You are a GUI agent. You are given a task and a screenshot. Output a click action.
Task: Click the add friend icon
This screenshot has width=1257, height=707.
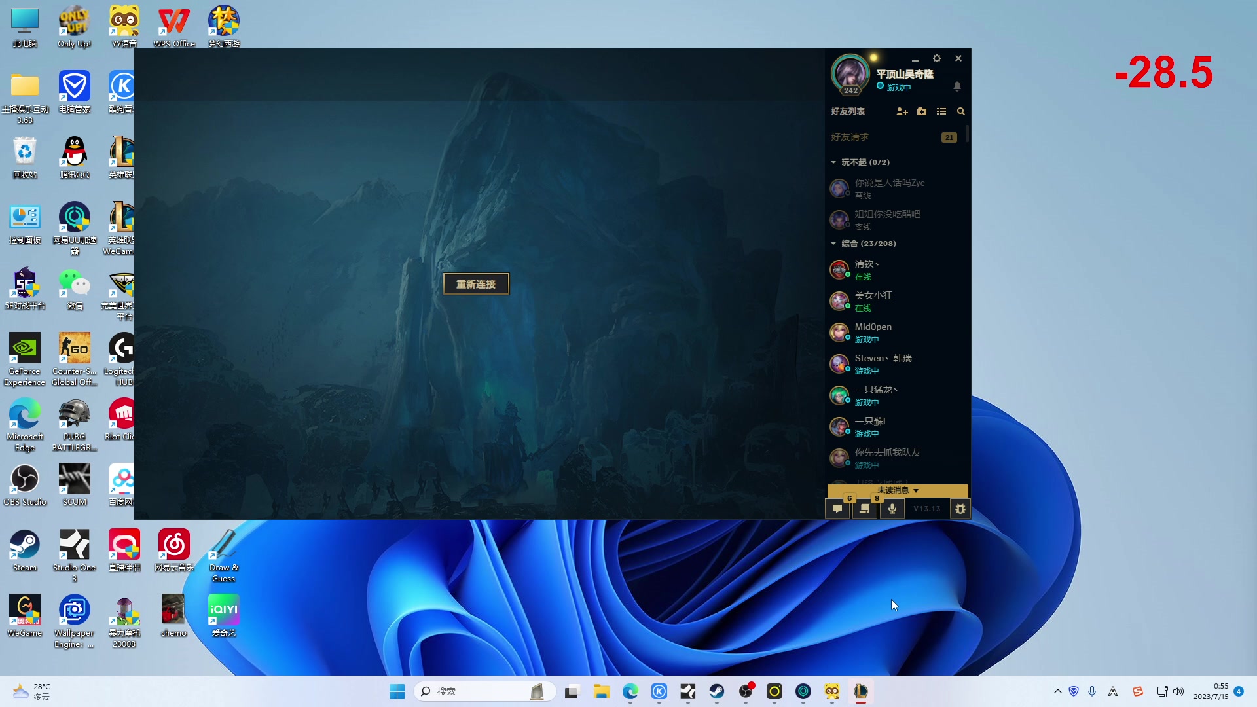[902, 111]
